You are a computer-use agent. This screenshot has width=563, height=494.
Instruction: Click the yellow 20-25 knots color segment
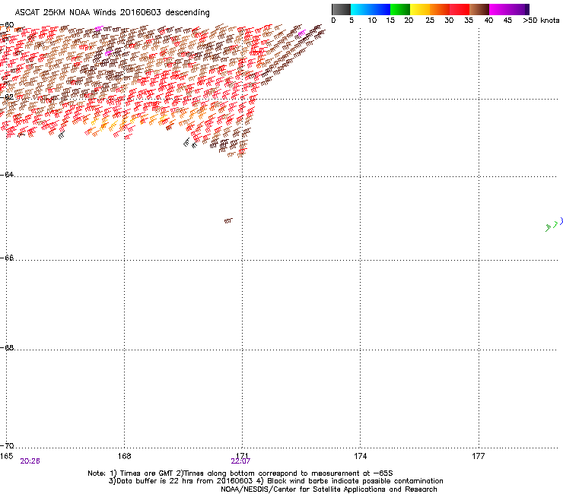pos(420,9)
